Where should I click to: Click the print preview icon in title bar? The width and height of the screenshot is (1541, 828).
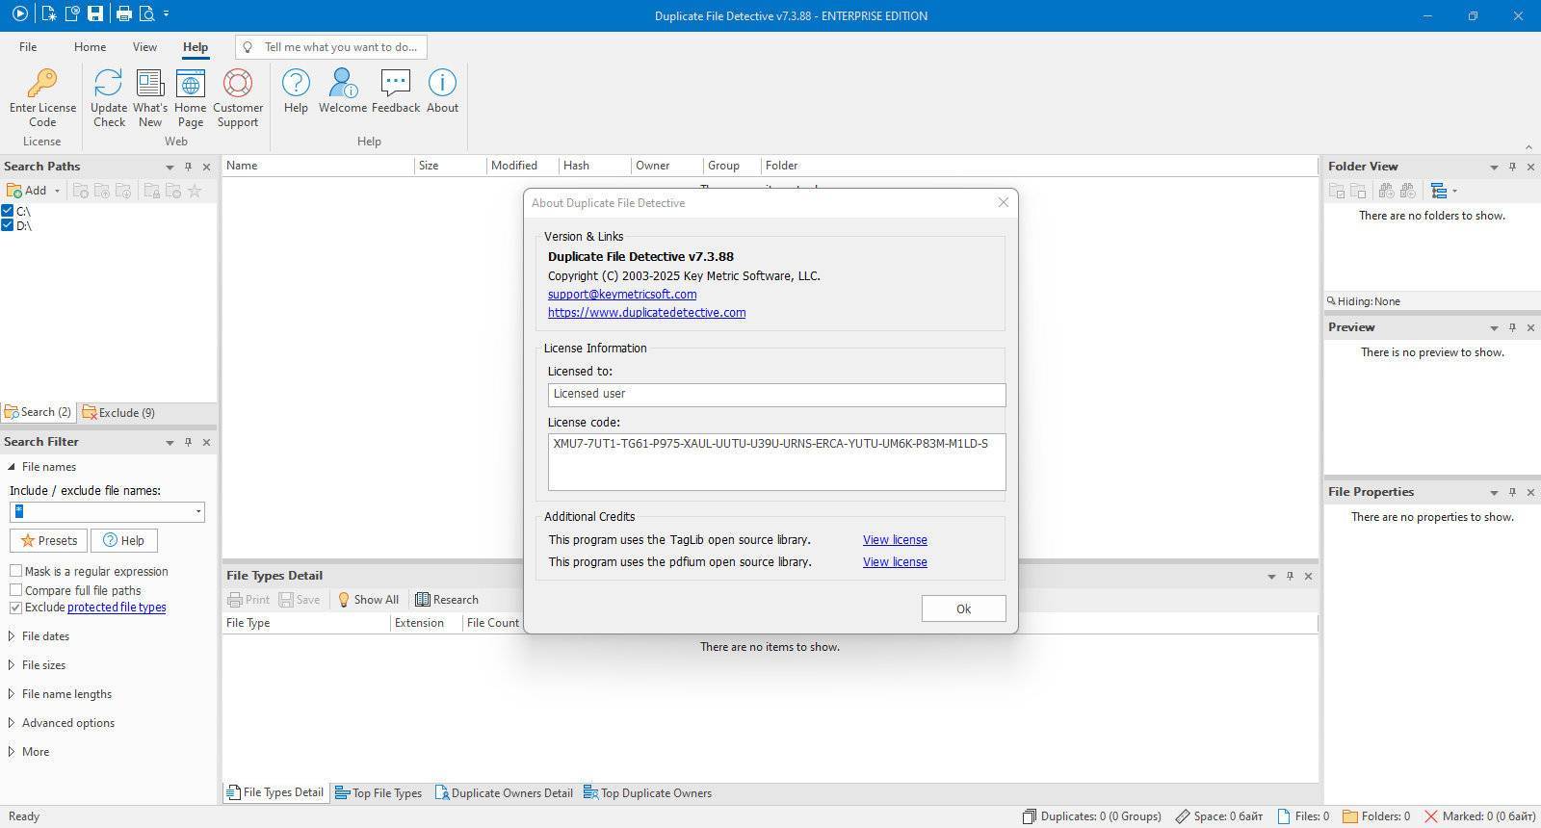click(x=146, y=14)
